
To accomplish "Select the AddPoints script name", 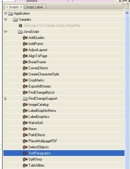I will 36,44.
